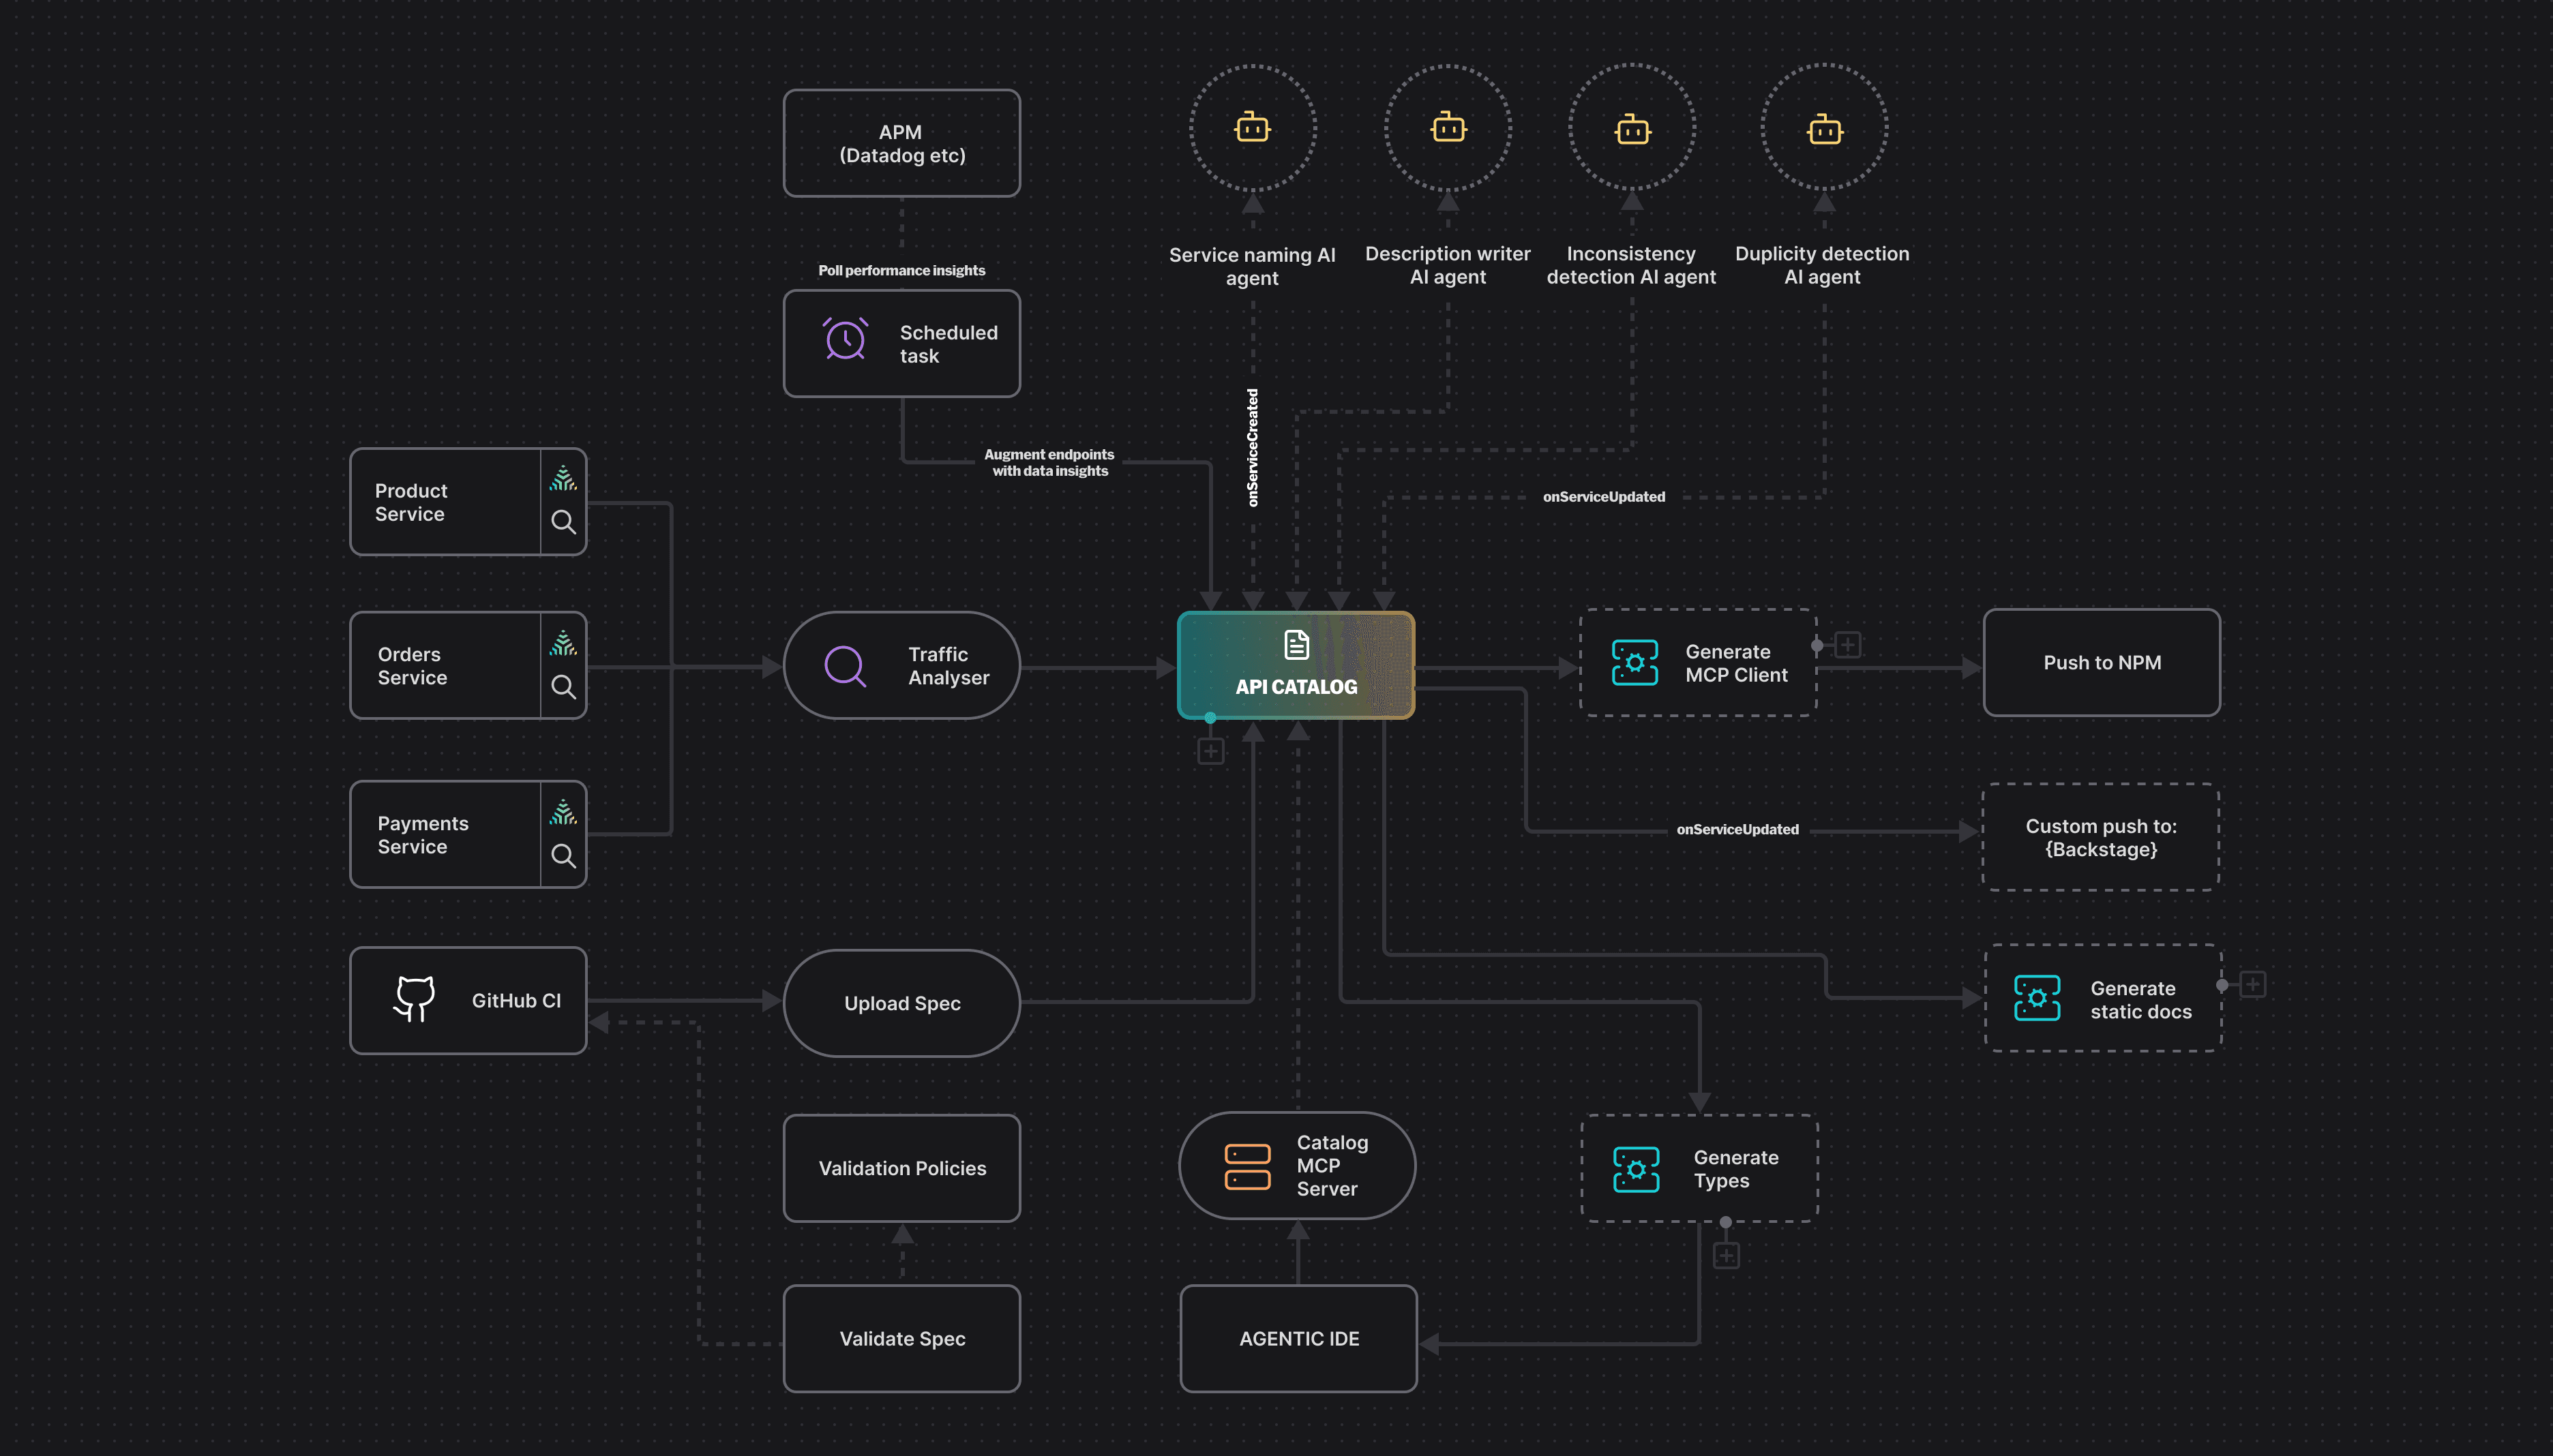Viewport: 2553px width, 1456px height.
Task: Select the Service naming AI agent robot icon
Action: 1251,128
